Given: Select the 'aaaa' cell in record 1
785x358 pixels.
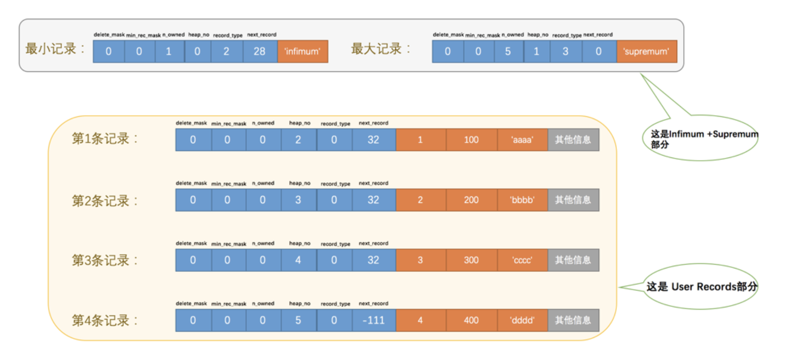Looking at the screenshot, I should tap(522, 140).
